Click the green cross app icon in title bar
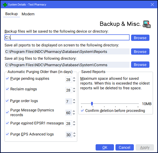This screenshot has width=158, height=153. coord(5,5)
